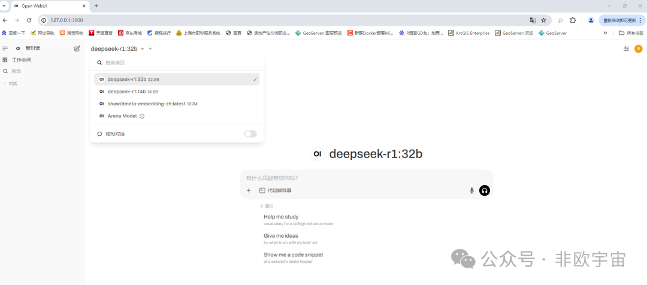Viewport: 647px width, 285px height.
Task: Click the plus attachment icon in the chat box
Action: 249,190
